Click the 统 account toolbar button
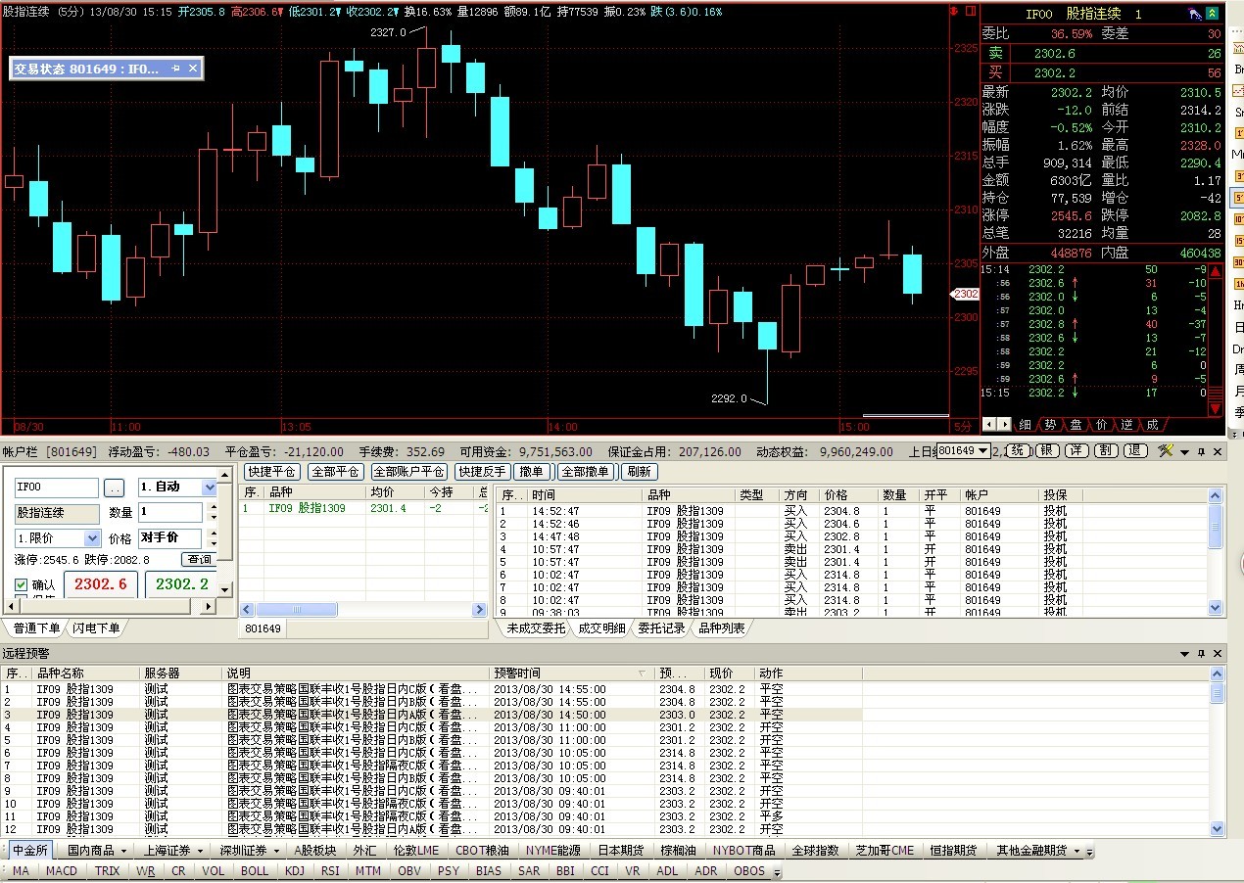This screenshot has width=1244, height=883. click(x=1019, y=450)
